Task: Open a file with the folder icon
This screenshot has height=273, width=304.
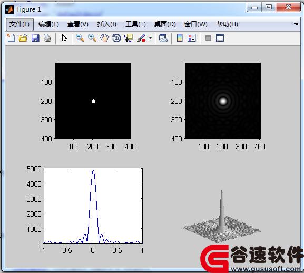Action: 23,38
